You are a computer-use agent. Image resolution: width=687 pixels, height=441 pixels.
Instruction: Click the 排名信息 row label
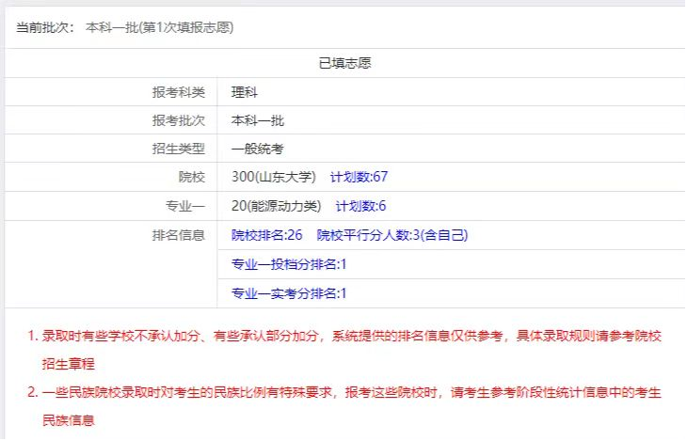tap(178, 235)
